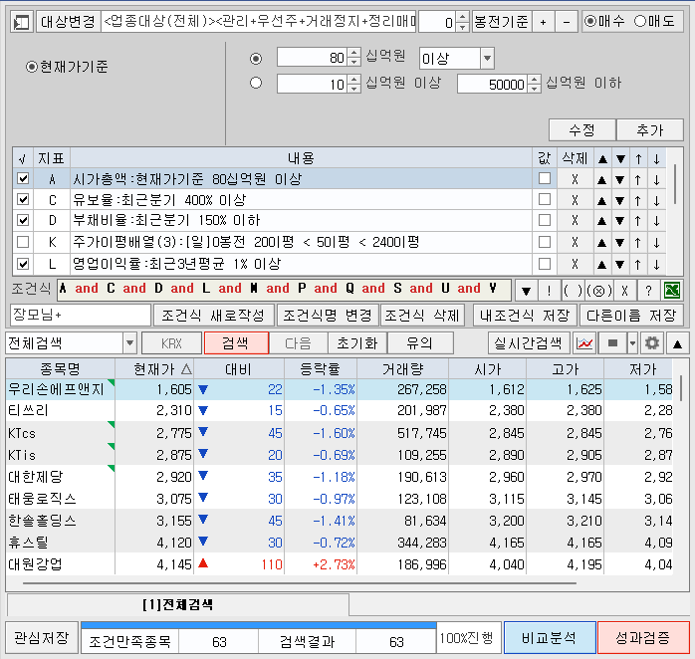Click the 현재가 column sort triangle
Screen dimensions: 695x659
pos(186,368)
